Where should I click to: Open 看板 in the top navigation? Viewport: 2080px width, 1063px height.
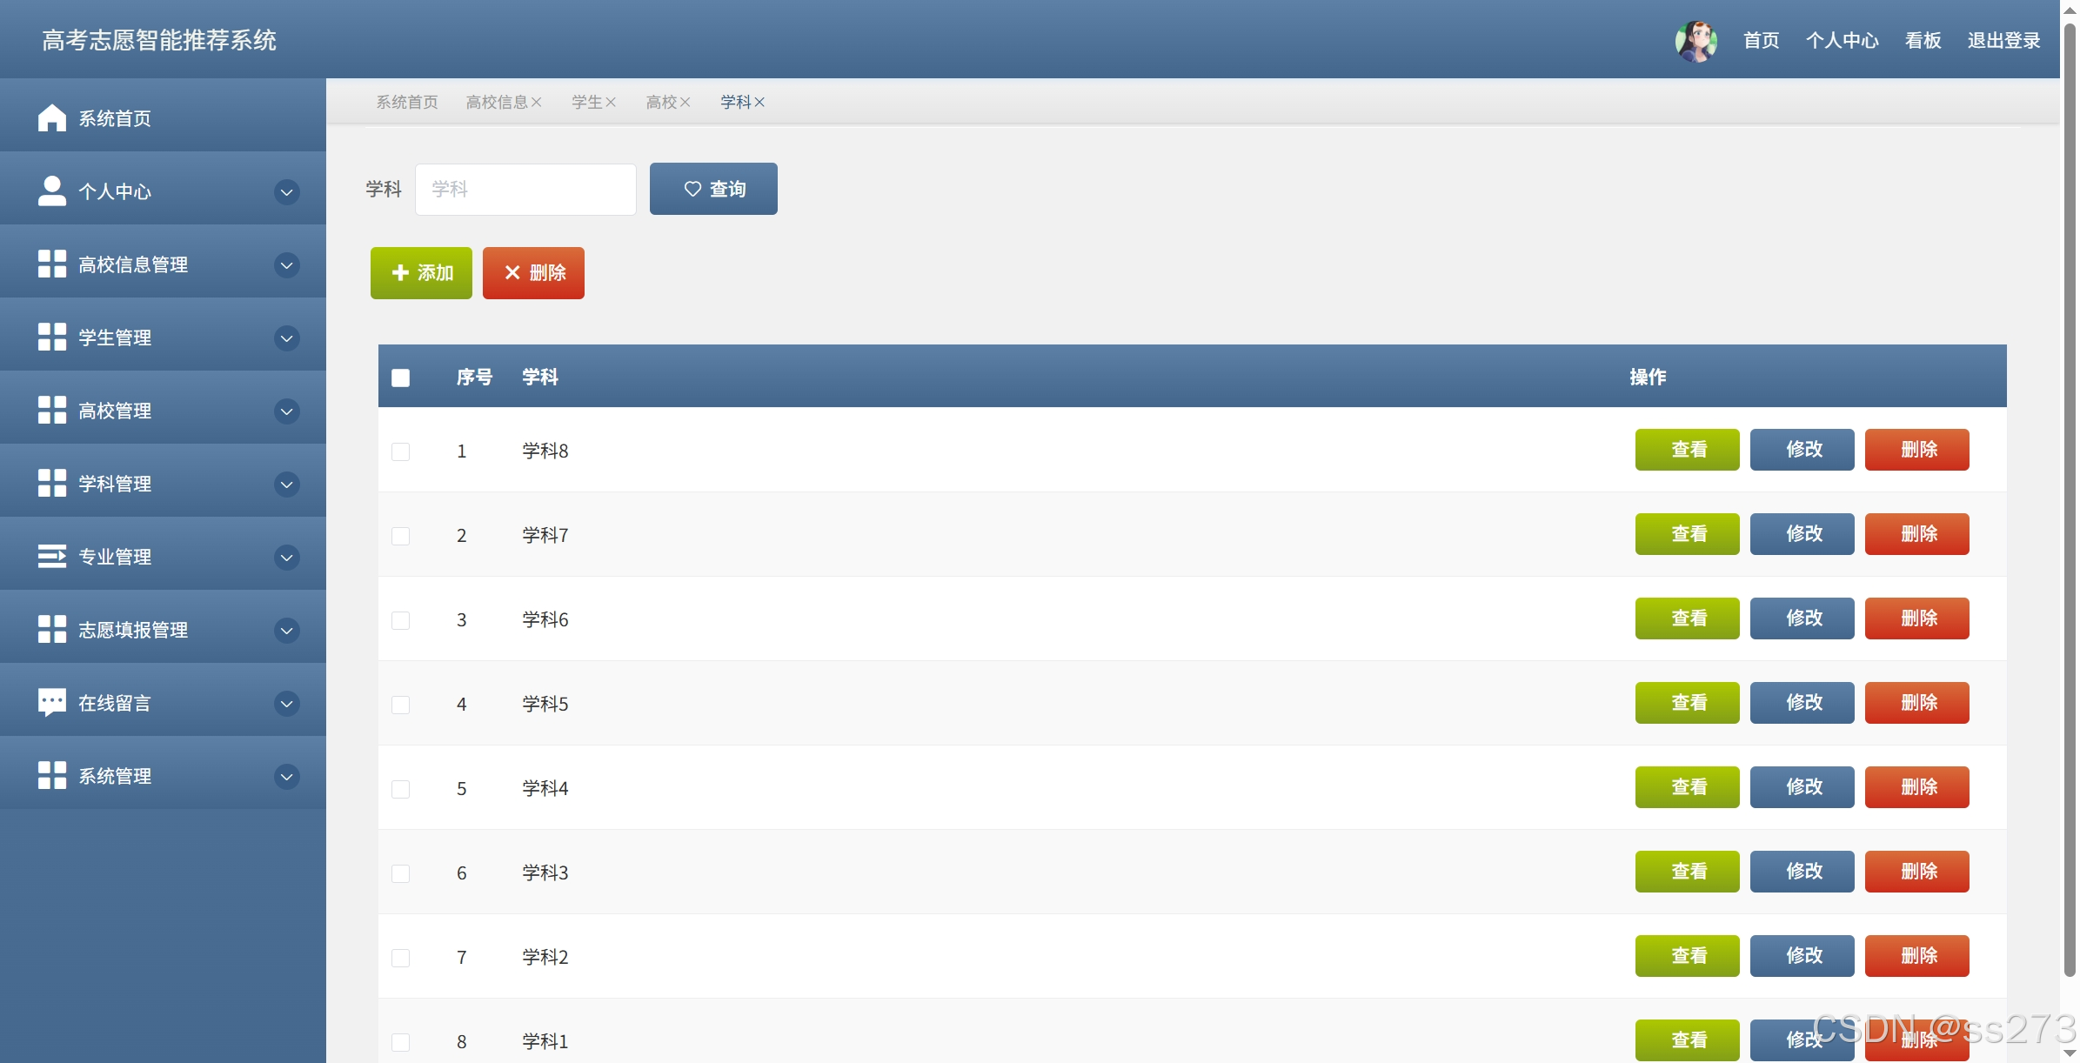pos(1923,41)
